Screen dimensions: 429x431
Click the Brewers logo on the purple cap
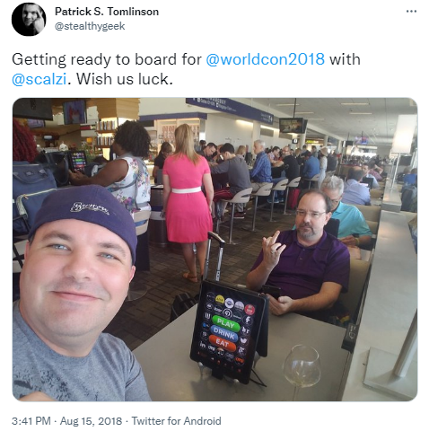[90, 207]
